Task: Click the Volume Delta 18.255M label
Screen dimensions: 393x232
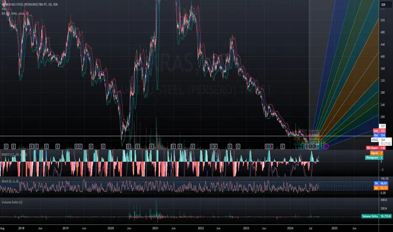Action: point(377,216)
